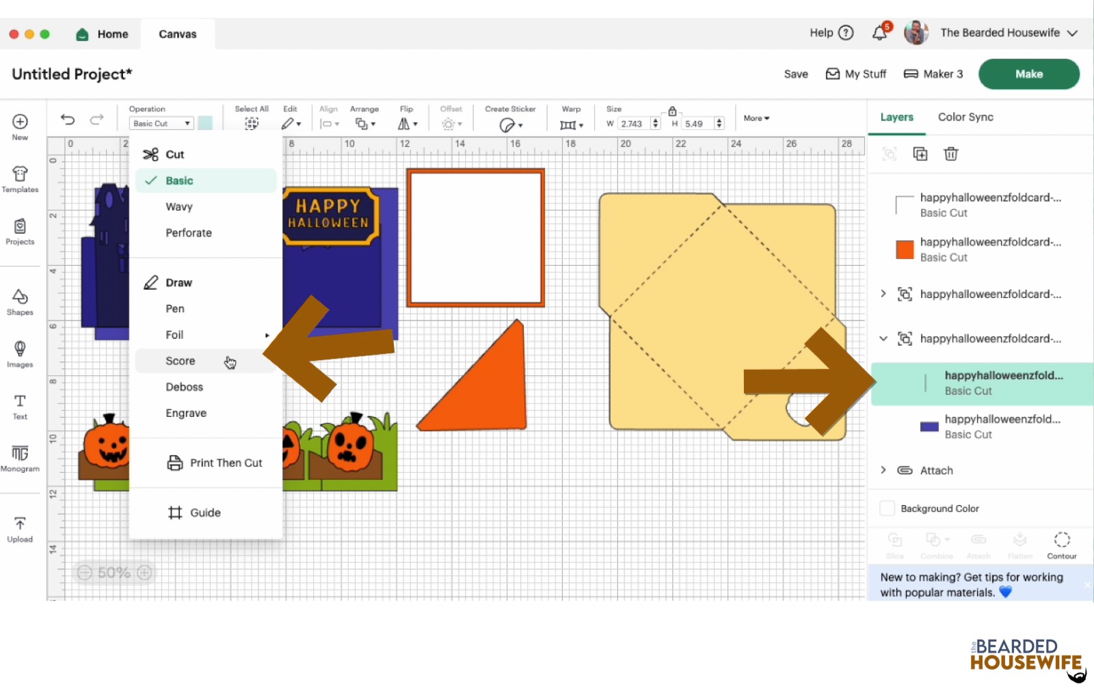The image size is (1094, 695).
Task: Open the Shapes tool in sidebar
Action: pyautogui.click(x=20, y=301)
